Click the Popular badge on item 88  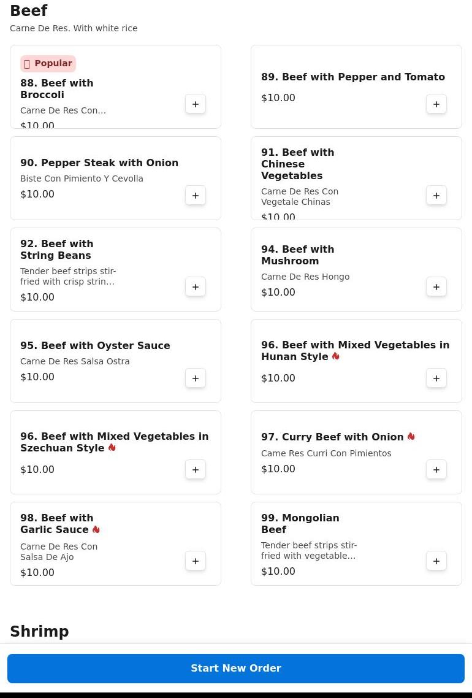48,64
